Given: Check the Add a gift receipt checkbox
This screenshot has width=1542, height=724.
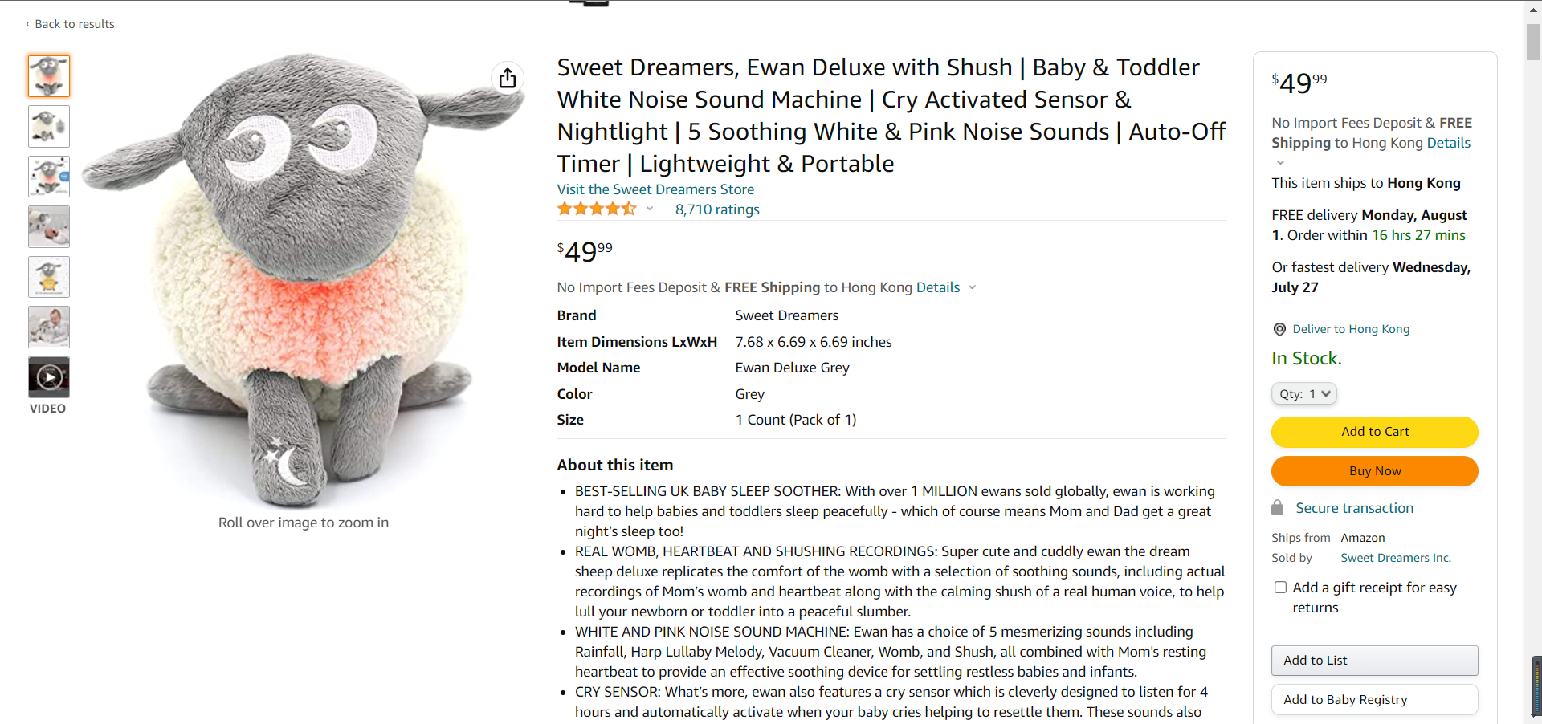Looking at the screenshot, I should 1281,588.
